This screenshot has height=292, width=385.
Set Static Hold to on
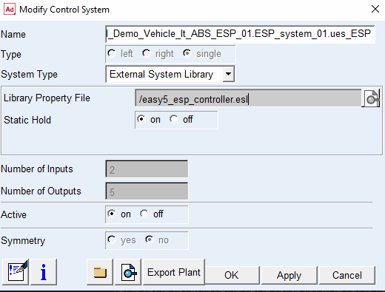point(141,119)
